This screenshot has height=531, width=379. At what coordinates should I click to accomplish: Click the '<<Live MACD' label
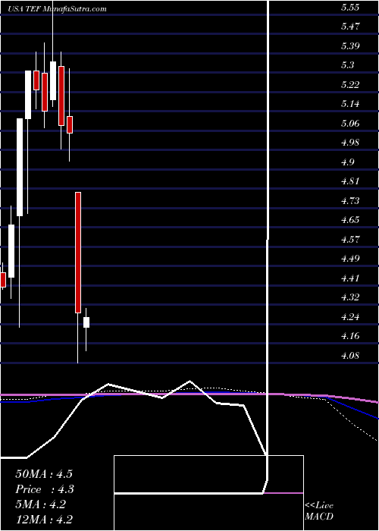point(319,512)
